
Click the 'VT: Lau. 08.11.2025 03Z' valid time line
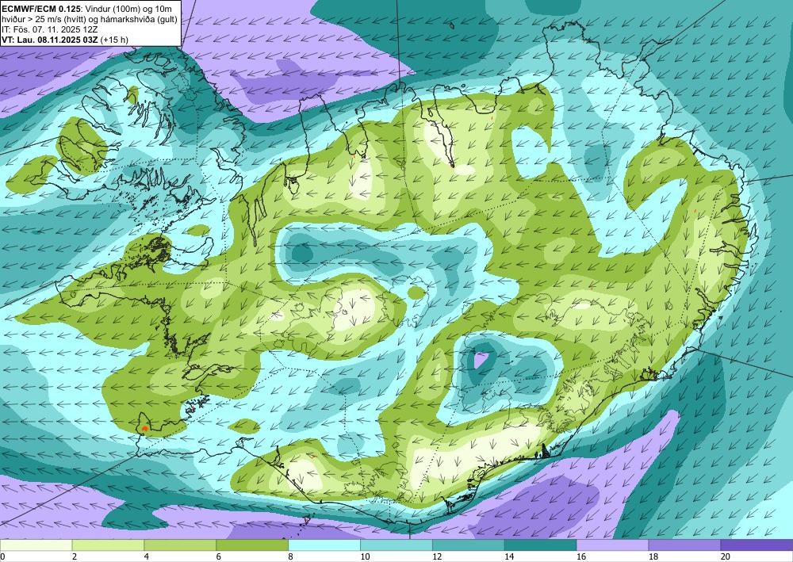tap(49, 40)
